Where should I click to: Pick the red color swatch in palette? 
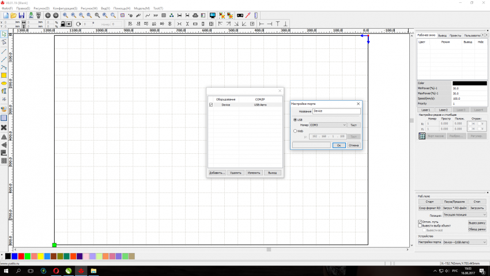click(x=21, y=256)
